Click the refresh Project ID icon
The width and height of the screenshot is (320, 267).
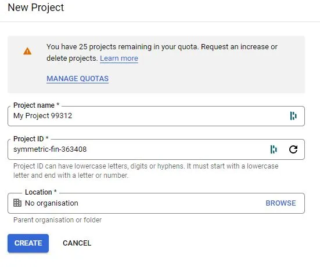(x=293, y=149)
